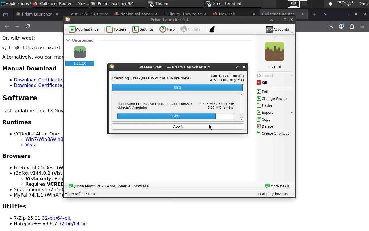Open the 7-Zip 64-bit download link
This screenshot has height=231, width=369.
tap(64, 218)
